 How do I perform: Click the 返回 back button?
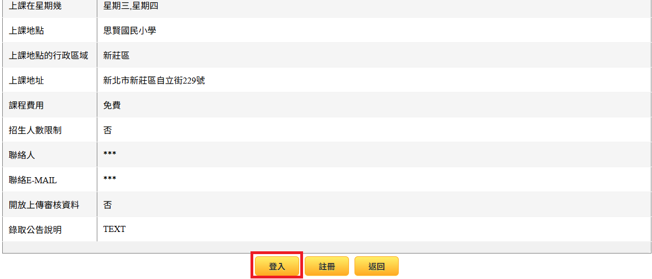point(376,266)
